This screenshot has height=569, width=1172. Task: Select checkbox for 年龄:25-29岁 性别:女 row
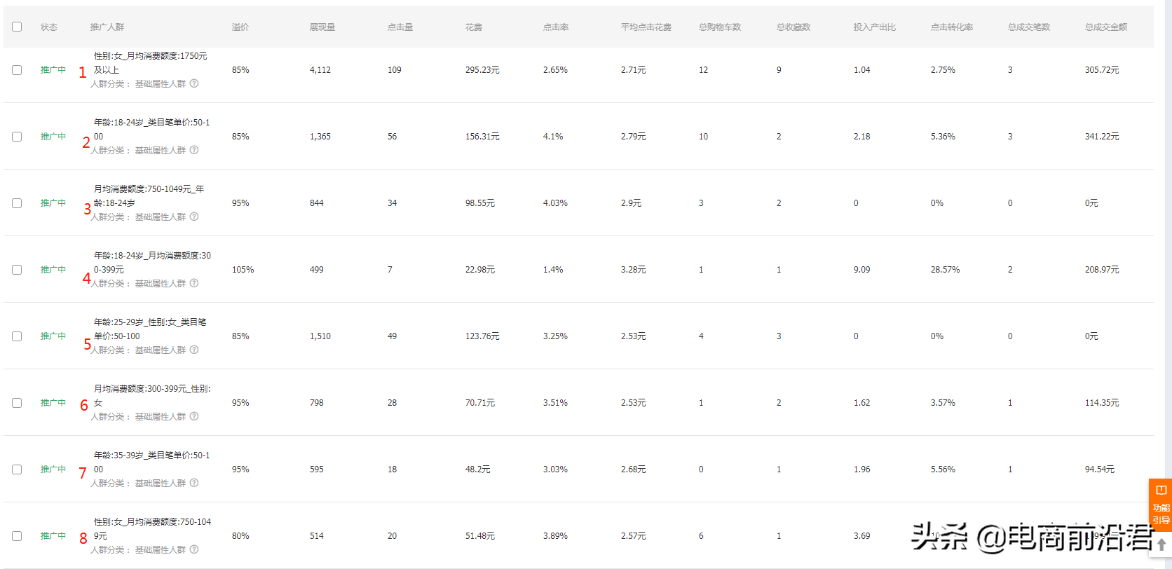(17, 336)
